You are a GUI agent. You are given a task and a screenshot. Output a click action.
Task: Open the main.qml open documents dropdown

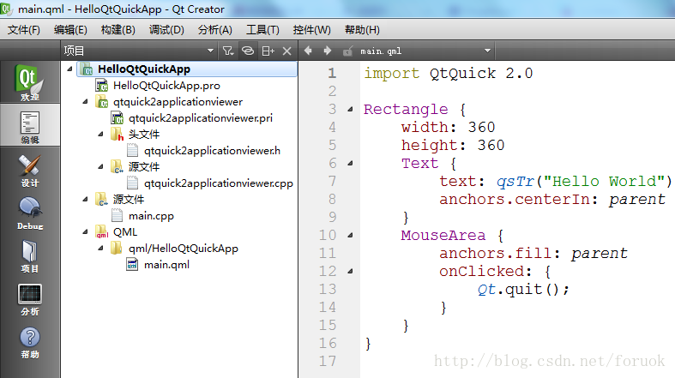(x=487, y=51)
